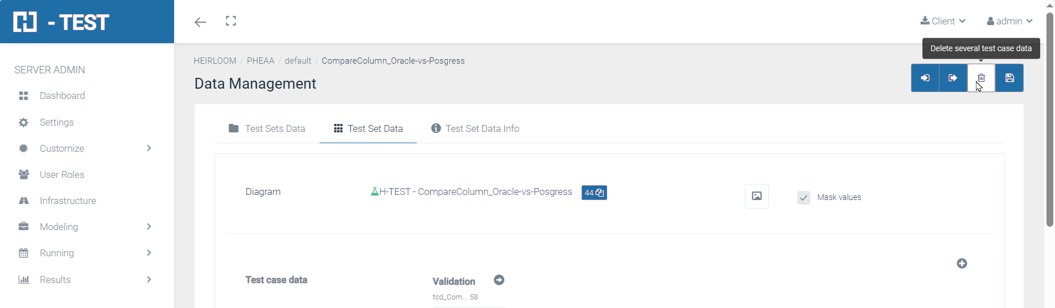Screen dimensions: 1055x308
Task: Click the import test case data icon
Action: tap(925, 78)
